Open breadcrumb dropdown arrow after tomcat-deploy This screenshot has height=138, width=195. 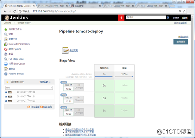pyautogui.click(x=34, y=23)
